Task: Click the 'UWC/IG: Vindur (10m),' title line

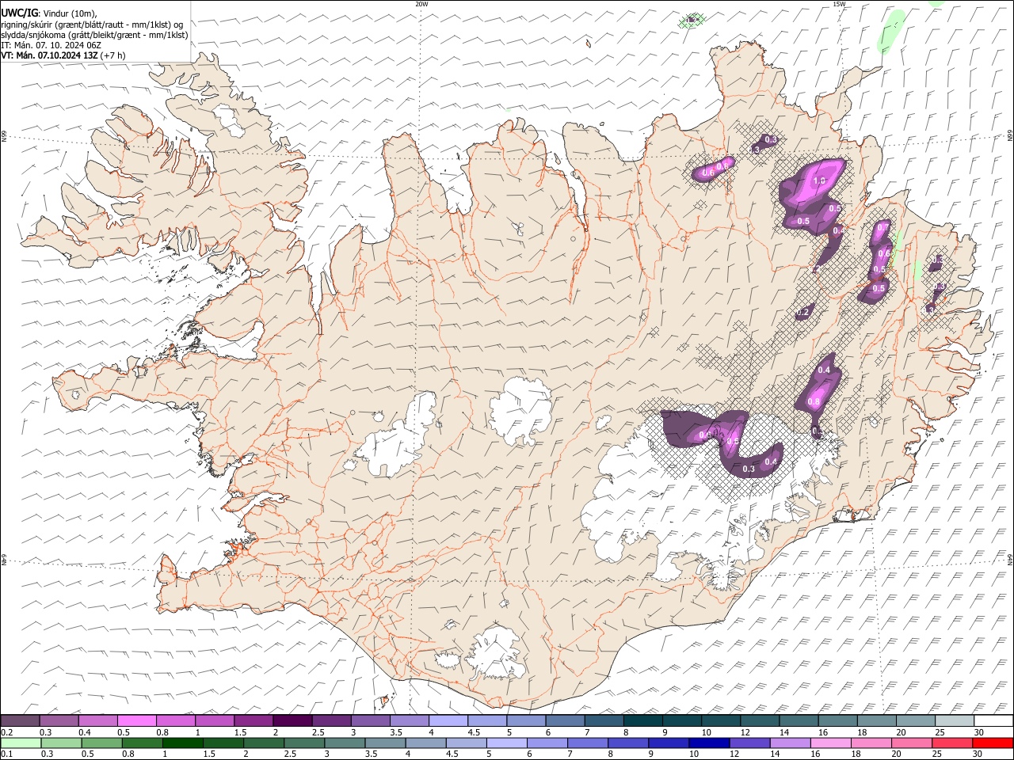Action: (49, 13)
